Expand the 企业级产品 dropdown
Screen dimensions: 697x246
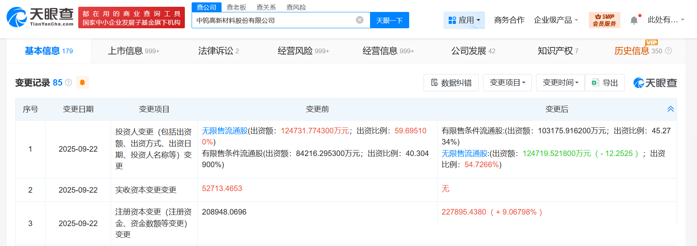point(556,20)
